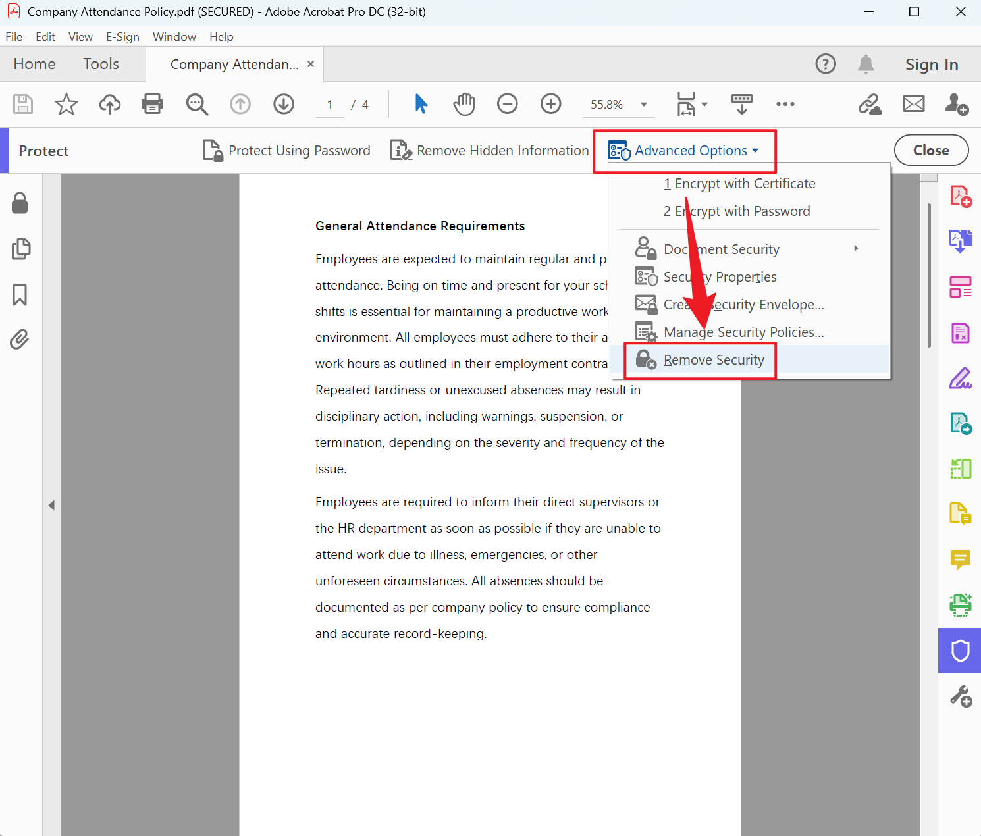Click the Security Settings lock icon
This screenshot has height=836, width=981.
[x=19, y=203]
